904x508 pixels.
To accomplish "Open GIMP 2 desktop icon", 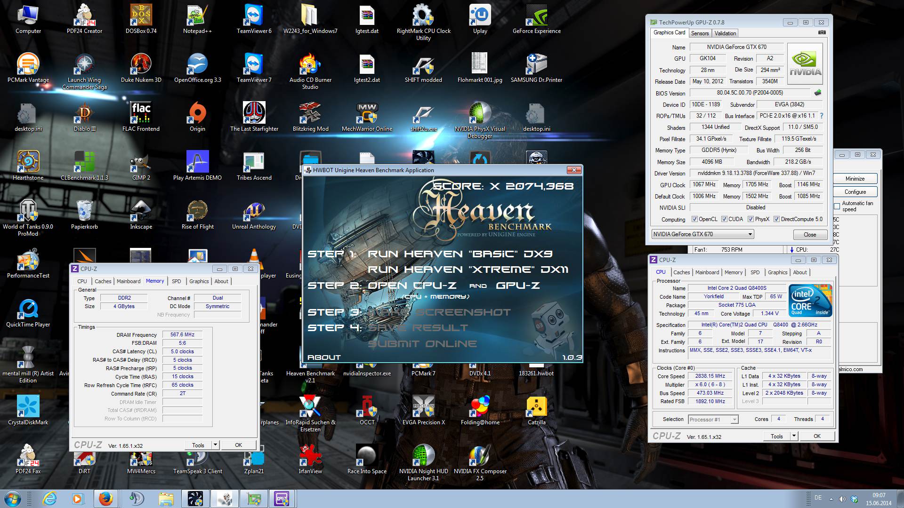I will (141, 166).
